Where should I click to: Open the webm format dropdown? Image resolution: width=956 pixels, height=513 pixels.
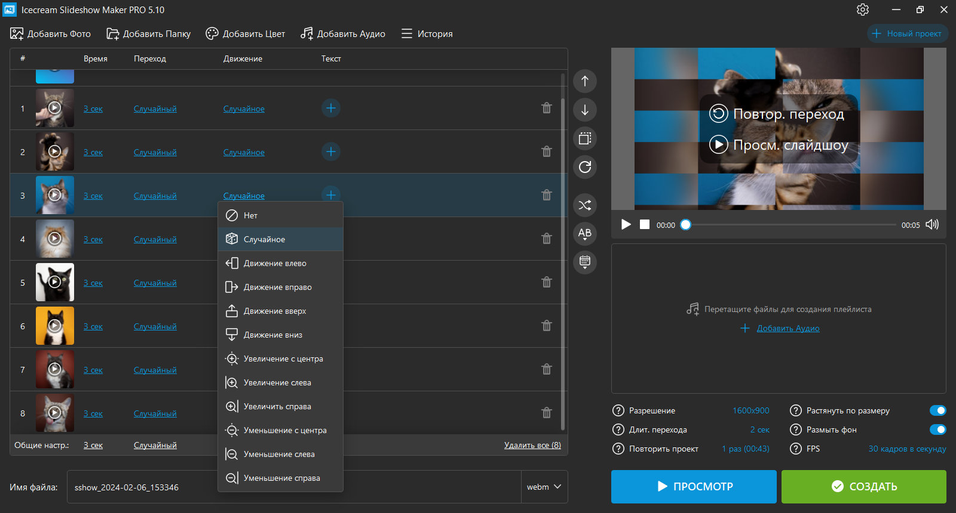(544, 487)
